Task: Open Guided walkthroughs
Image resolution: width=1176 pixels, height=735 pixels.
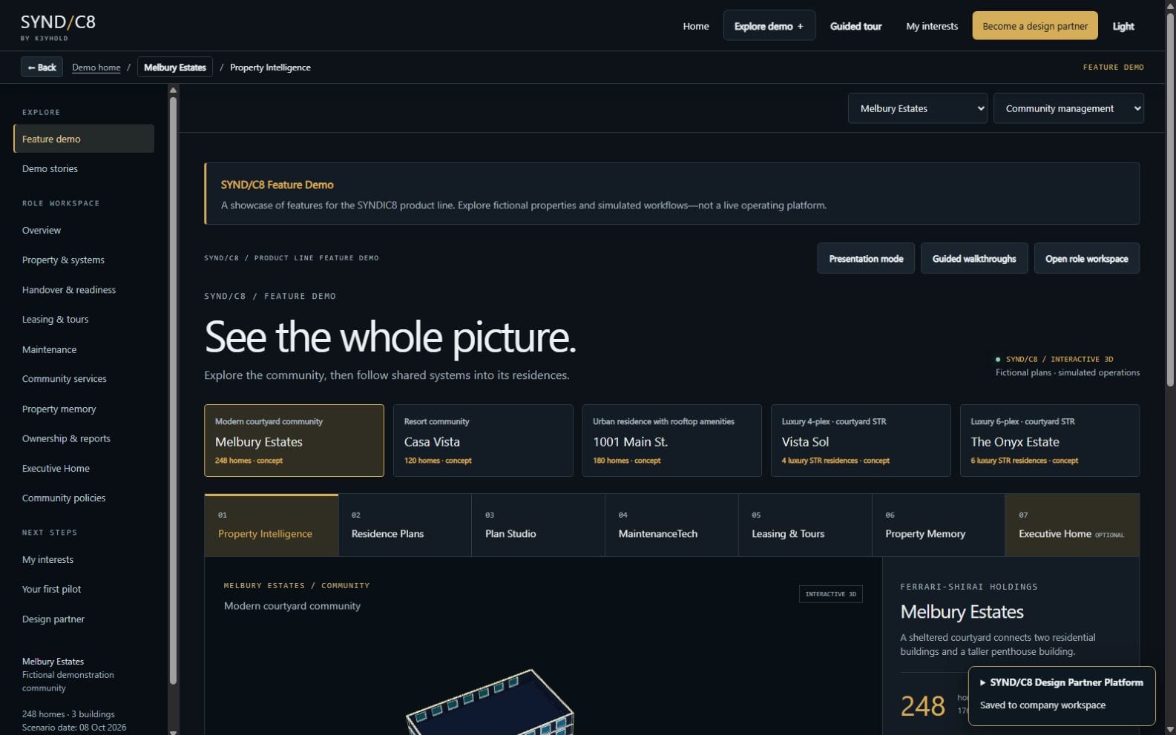Action: pos(974,258)
